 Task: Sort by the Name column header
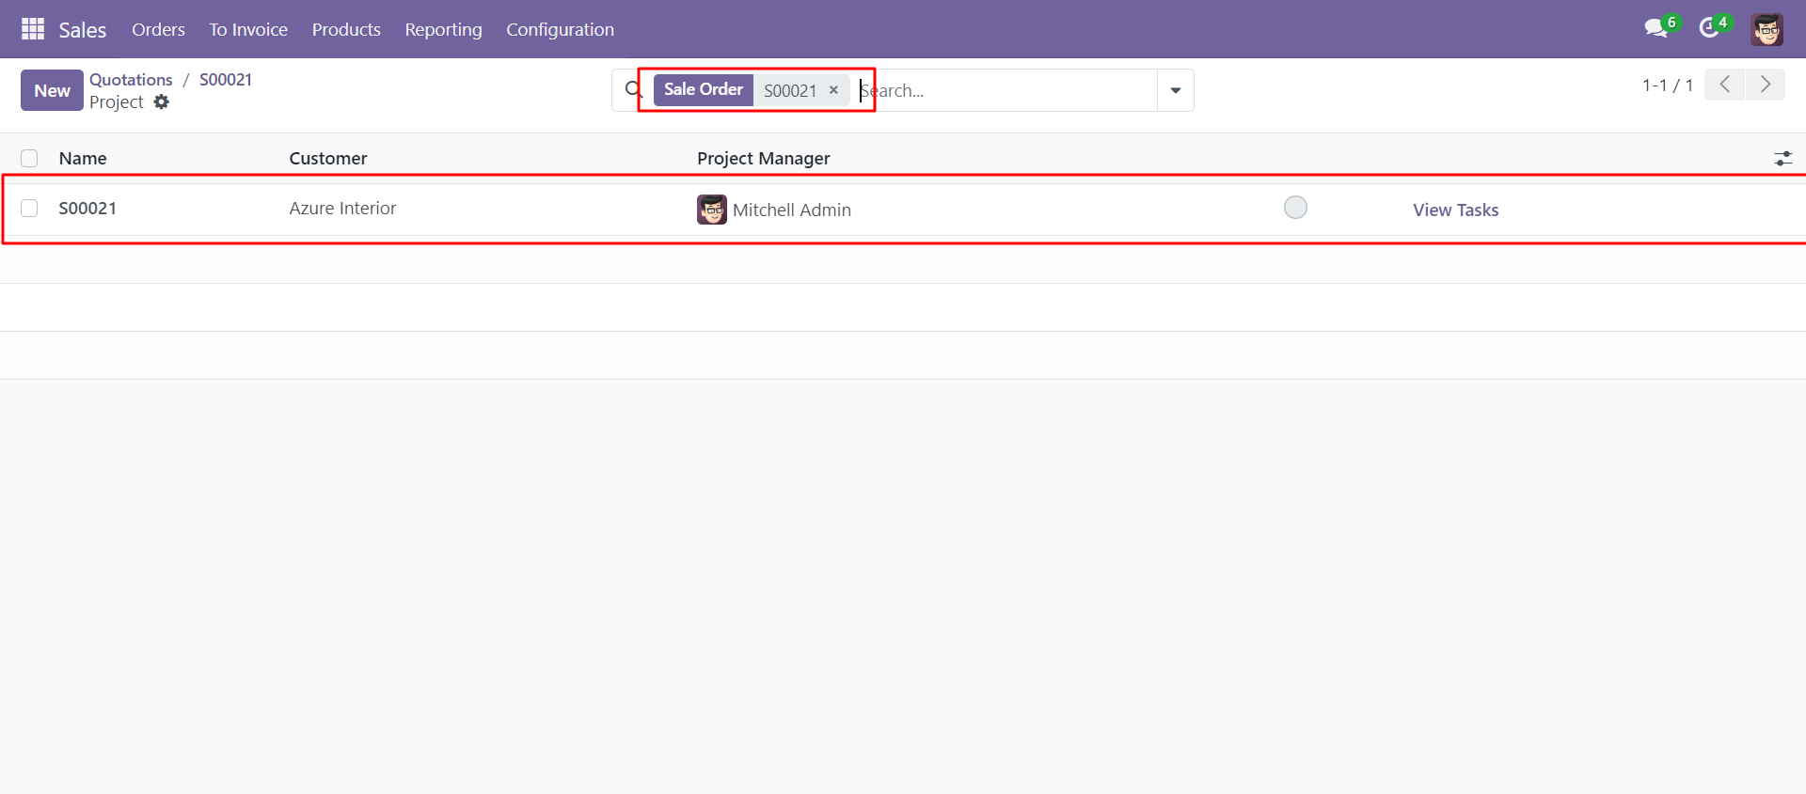point(83,158)
